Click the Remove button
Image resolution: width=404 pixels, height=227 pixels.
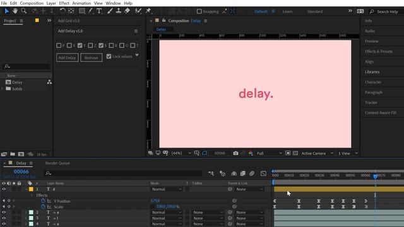click(x=91, y=57)
